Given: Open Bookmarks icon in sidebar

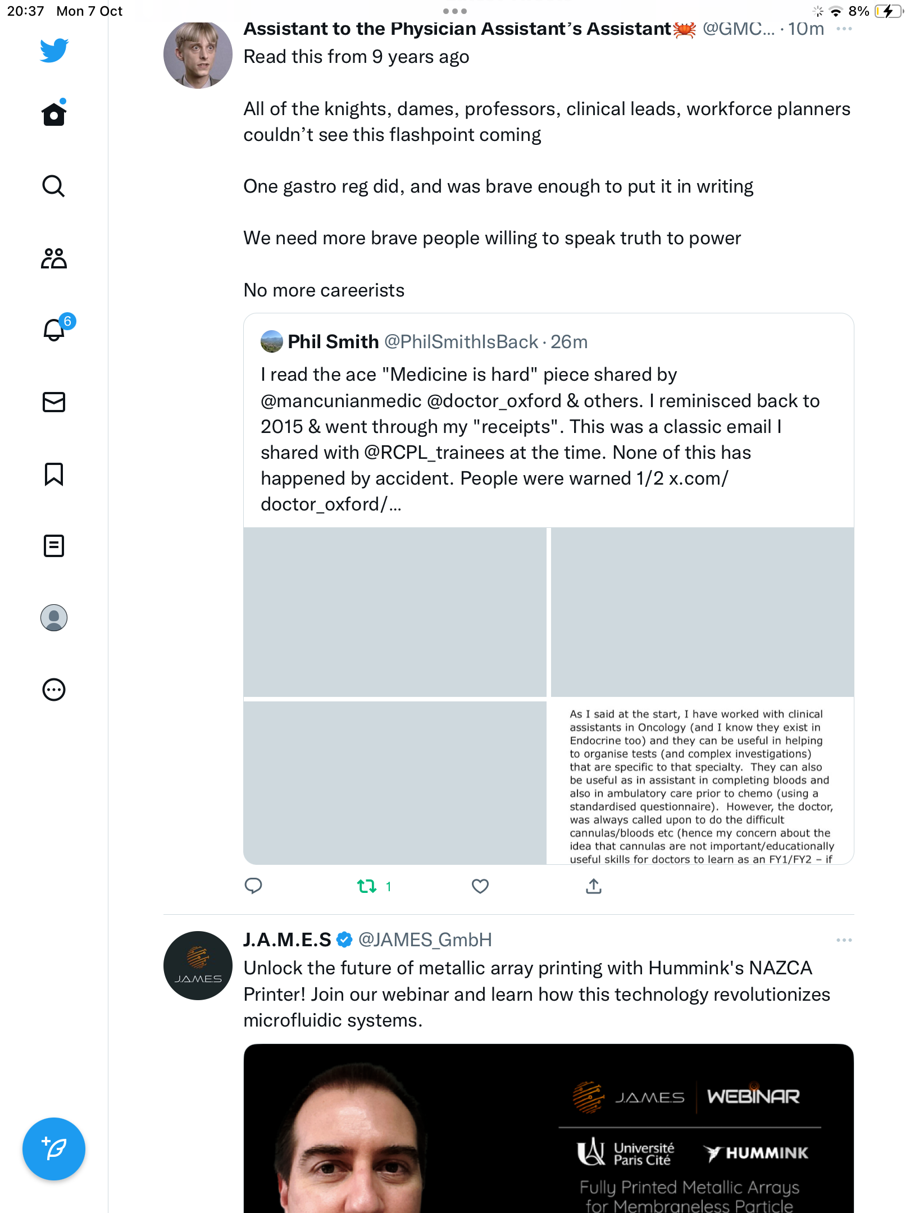Looking at the screenshot, I should (54, 474).
